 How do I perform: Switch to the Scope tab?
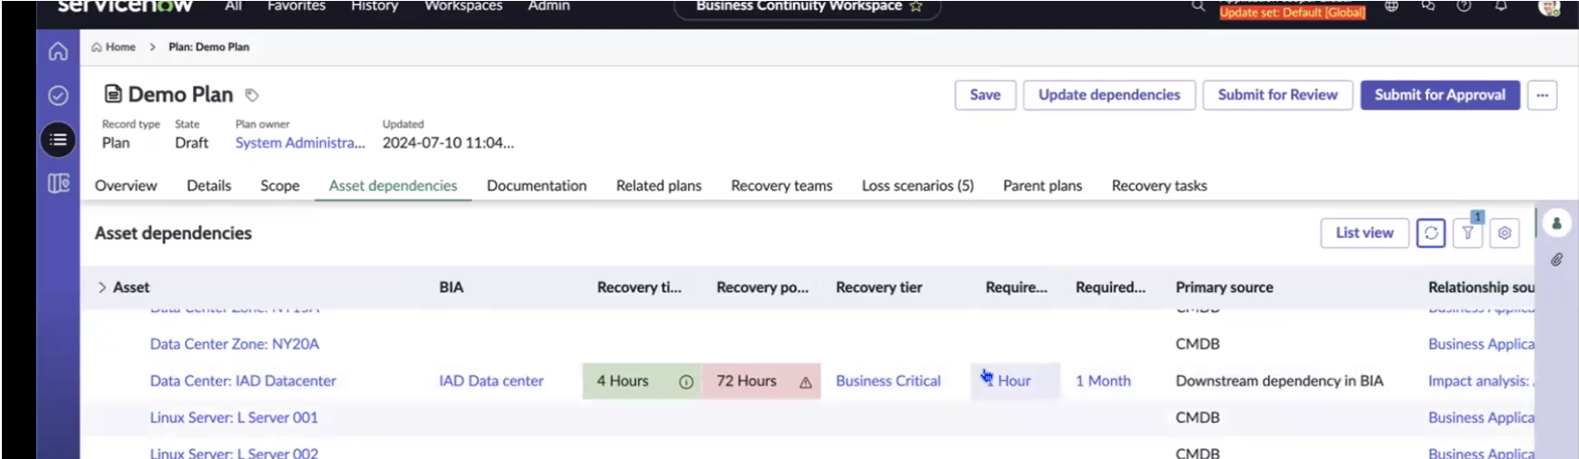point(280,186)
